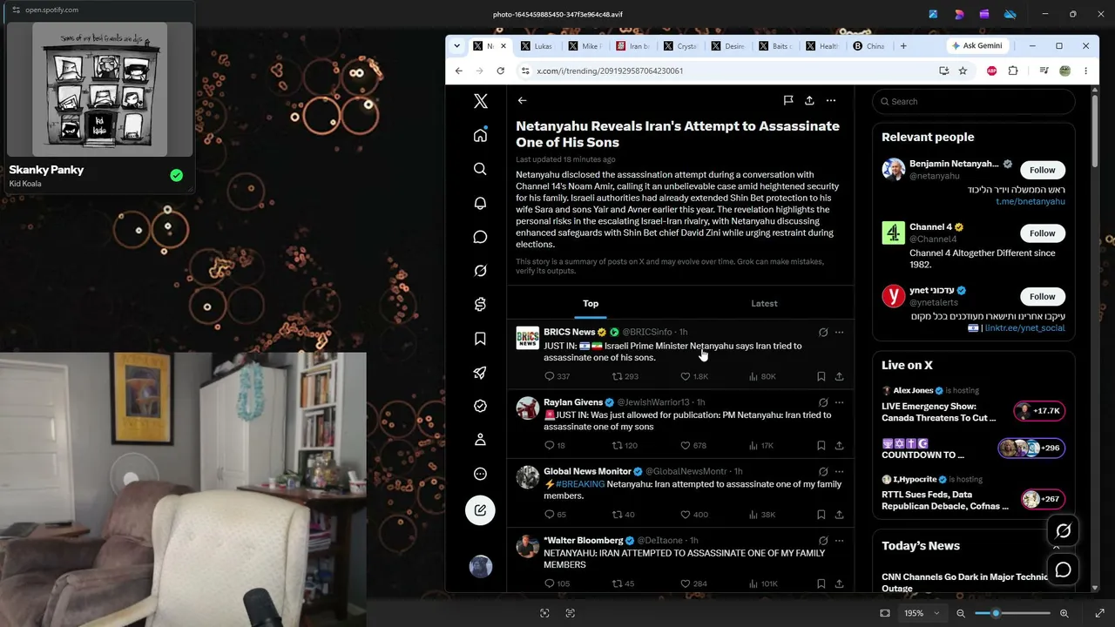
Task: Click the compose post button
Action: click(480, 510)
